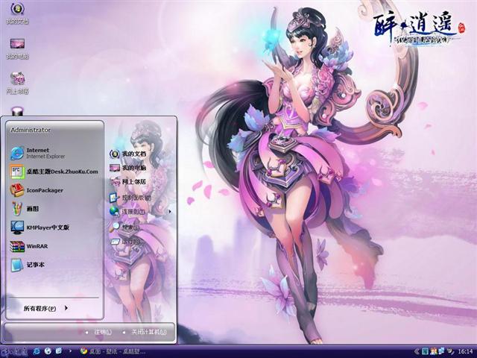477x358 pixels.
Task: Launch Internet Explorer from quick launch bar
Action: 37,351
